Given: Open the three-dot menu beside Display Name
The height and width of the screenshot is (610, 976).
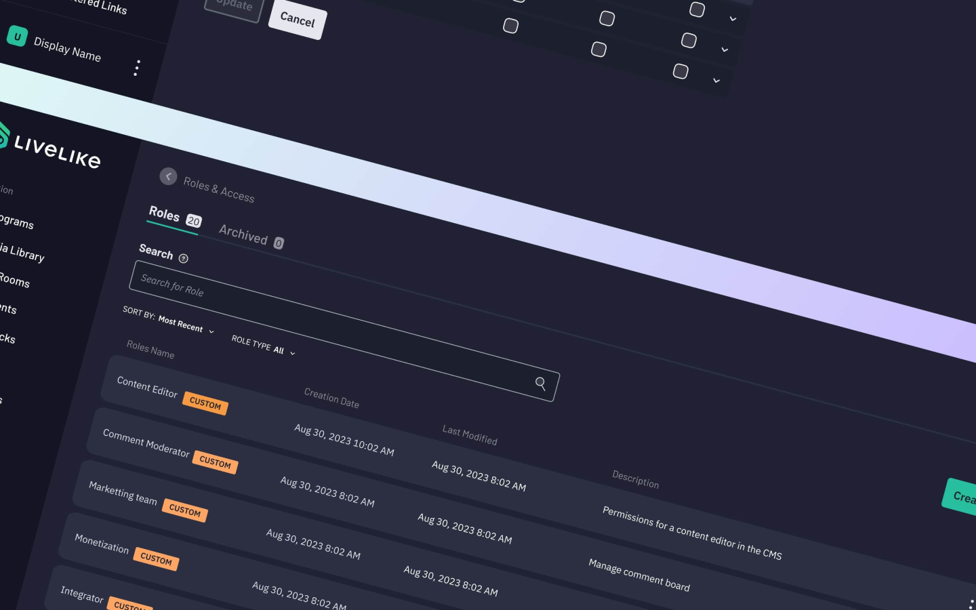Looking at the screenshot, I should 137,68.
